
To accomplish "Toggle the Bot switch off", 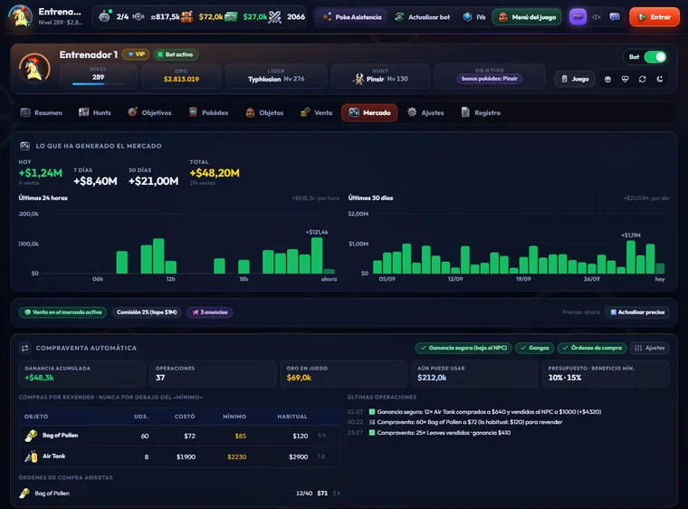I will 655,57.
